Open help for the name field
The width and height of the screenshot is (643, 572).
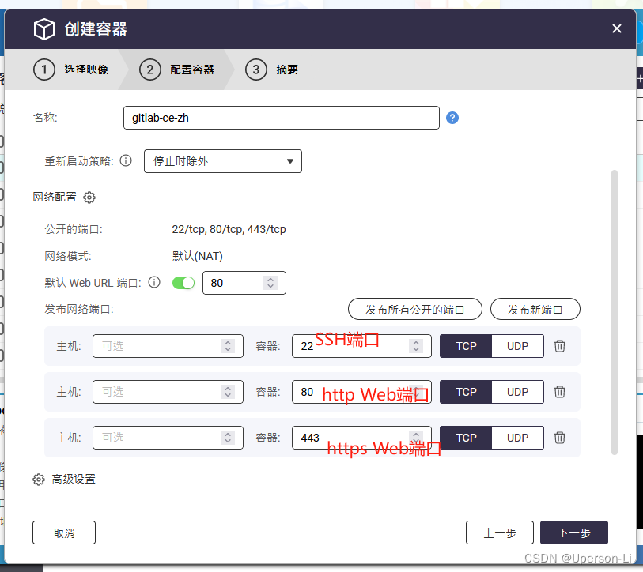point(452,118)
